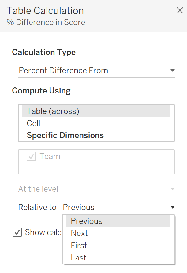Click the % Difference in Score subtitle
187x273 pixels.
[46, 22]
